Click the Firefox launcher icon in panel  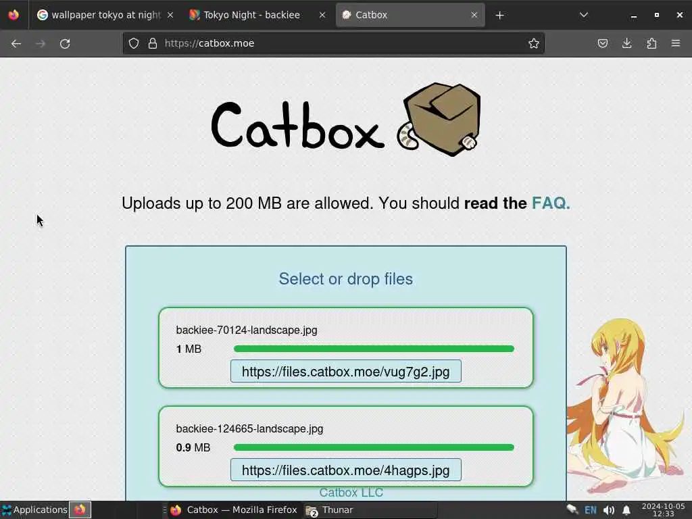[80, 510]
